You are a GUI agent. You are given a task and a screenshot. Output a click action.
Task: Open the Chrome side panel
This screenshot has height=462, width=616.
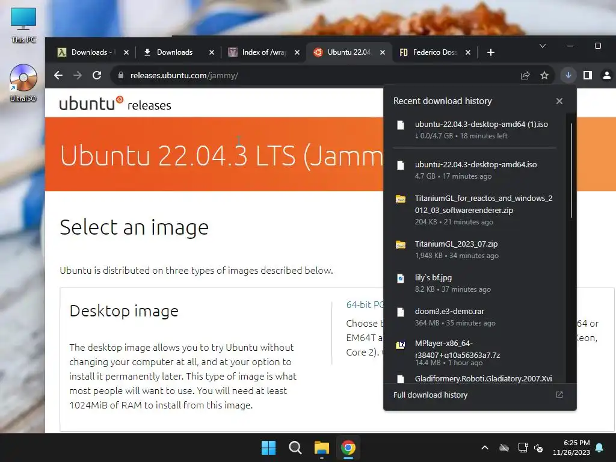588,75
